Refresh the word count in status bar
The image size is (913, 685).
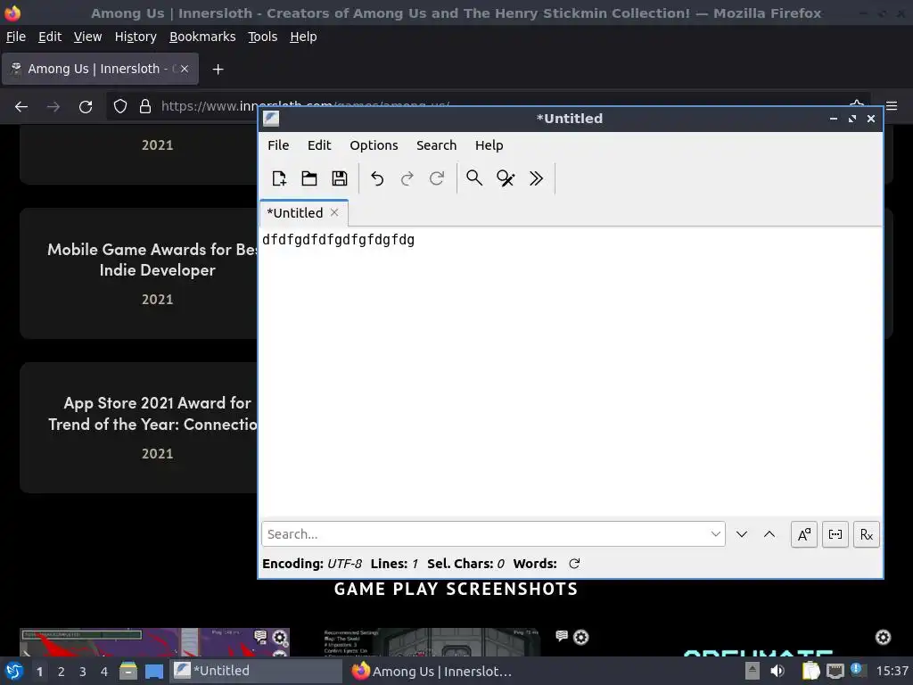coord(574,564)
